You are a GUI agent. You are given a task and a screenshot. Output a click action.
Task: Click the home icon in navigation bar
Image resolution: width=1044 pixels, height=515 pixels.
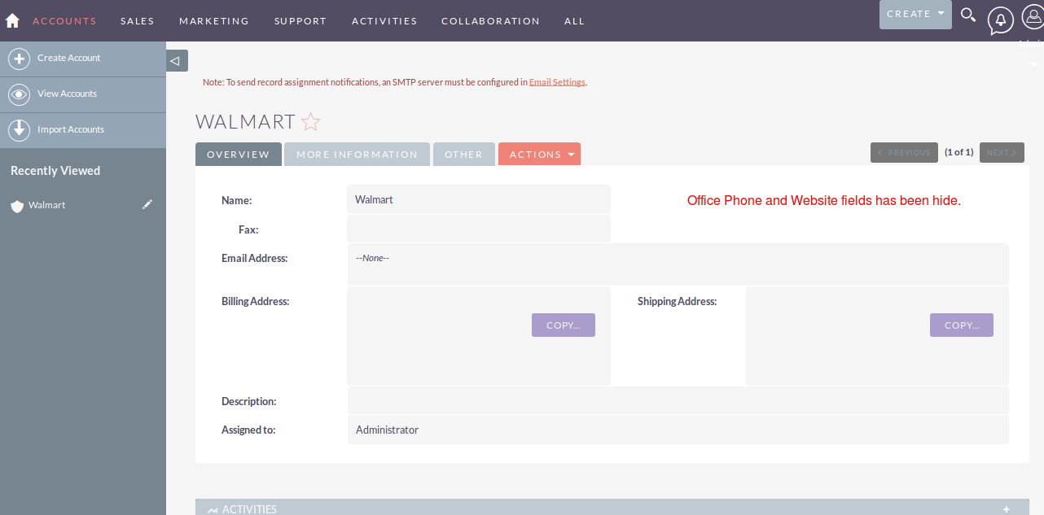[x=12, y=20]
